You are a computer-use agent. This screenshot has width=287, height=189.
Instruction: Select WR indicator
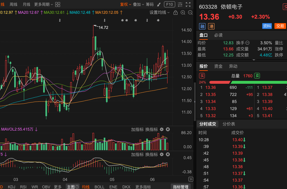tap(34, 187)
